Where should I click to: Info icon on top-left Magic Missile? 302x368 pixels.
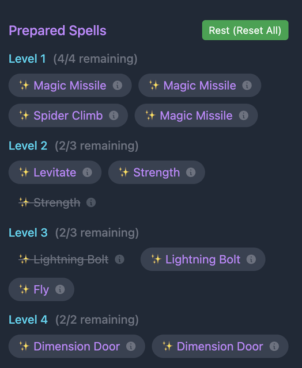(x=118, y=86)
